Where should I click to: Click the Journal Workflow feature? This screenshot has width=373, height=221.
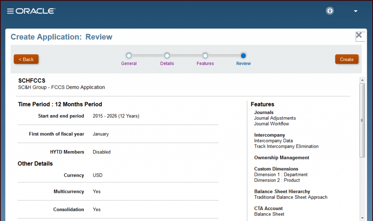[x=271, y=124]
